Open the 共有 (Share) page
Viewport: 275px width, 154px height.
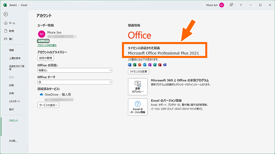click(12, 93)
